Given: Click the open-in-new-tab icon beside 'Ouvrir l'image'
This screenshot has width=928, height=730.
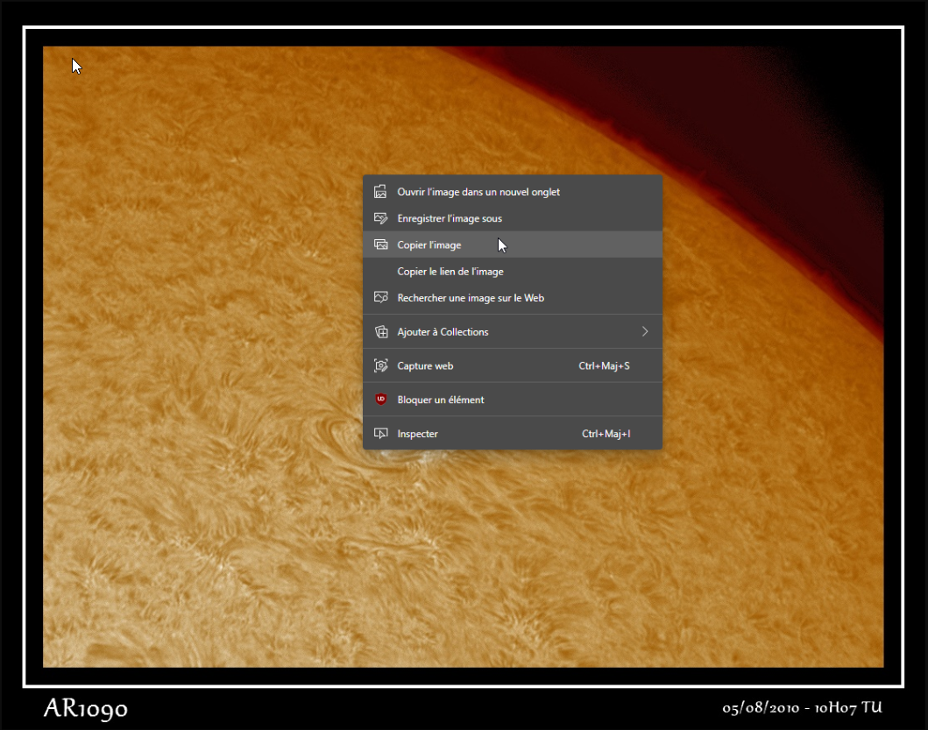Looking at the screenshot, I should coord(381,191).
